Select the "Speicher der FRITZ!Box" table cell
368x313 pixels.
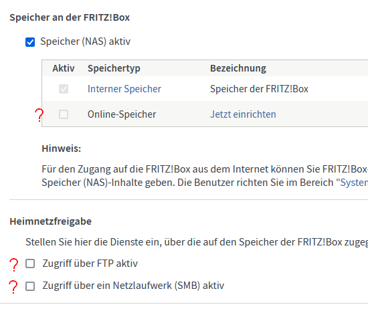click(259, 89)
